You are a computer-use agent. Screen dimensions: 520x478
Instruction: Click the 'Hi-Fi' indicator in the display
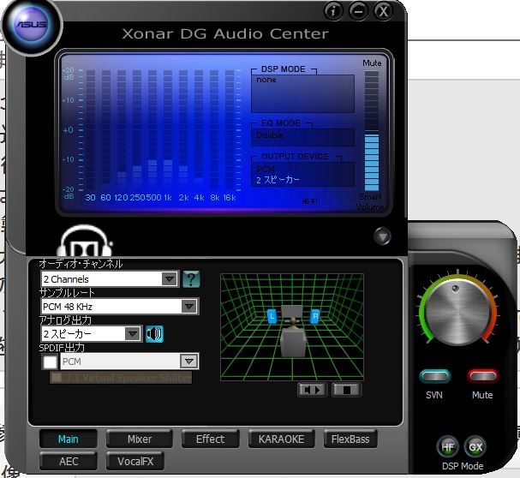click(310, 201)
